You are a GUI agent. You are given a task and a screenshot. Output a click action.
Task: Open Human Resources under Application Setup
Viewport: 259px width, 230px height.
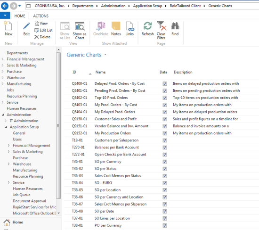tap(28, 189)
